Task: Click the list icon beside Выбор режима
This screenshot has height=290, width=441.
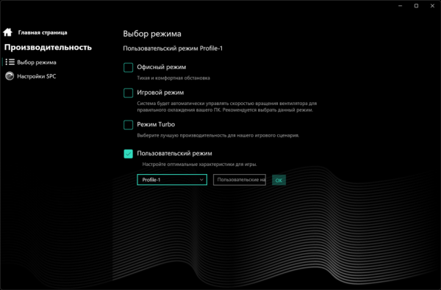Action: point(10,62)
